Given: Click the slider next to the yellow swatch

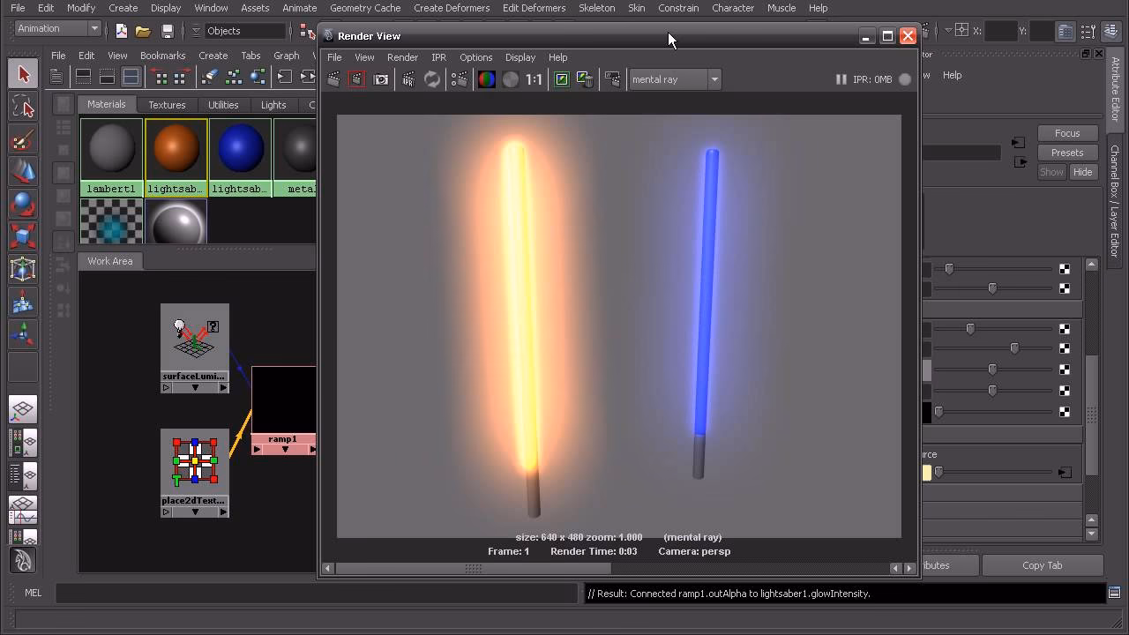Looking at the screenshot, I should click(x=992, y=473).
